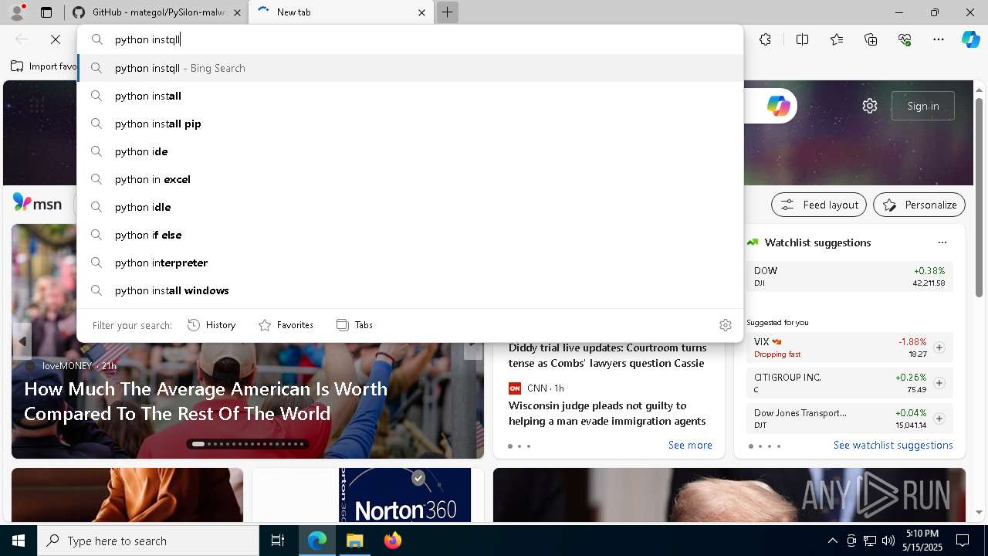Open the Favorites star toolbar icon

coord(837,39)
